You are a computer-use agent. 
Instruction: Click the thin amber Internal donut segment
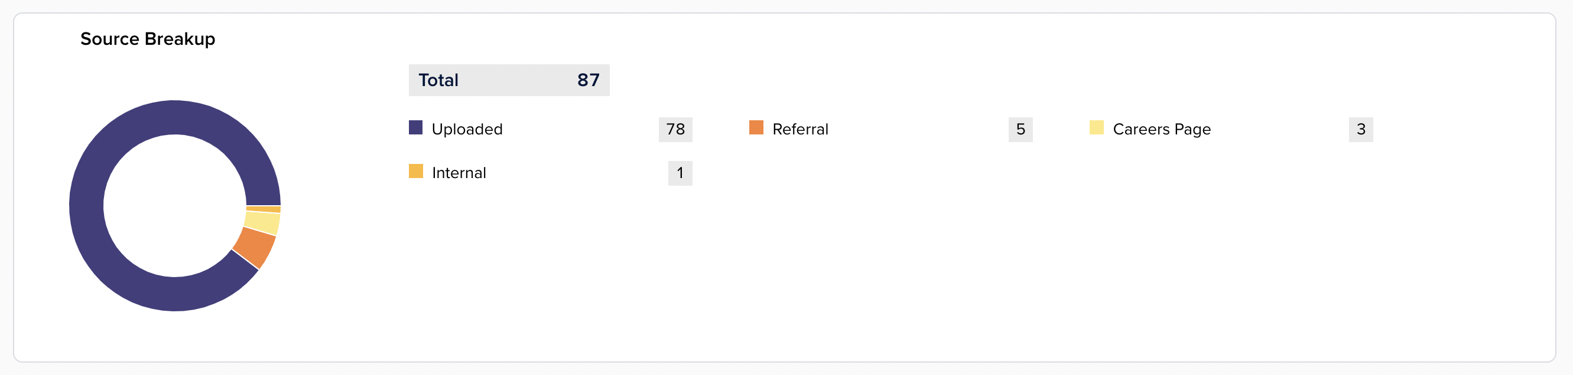pos(264,209)
